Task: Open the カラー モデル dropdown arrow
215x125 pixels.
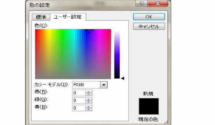Action: (104, 85)
